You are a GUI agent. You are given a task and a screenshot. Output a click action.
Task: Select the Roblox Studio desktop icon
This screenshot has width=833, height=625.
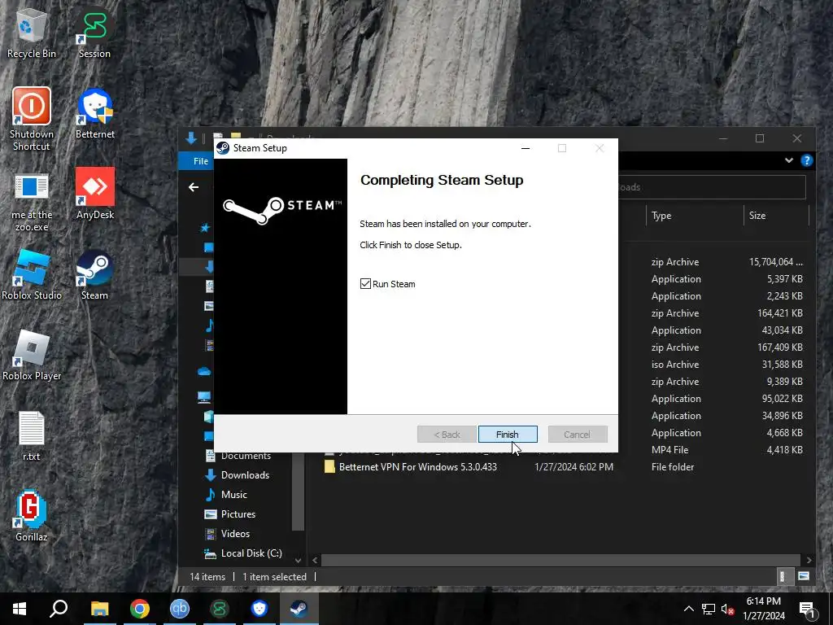[x=32, y=275]
